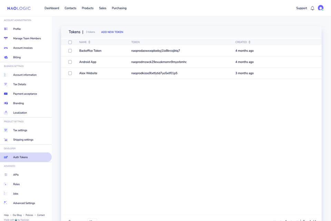Click the "3 tokens" count label
This screenshot has width=331, height=221.
pyautogui.click(x=91, y=32)
